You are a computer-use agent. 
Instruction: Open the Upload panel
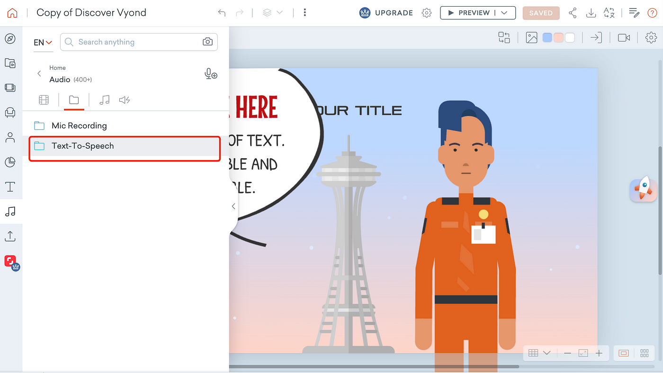[x=10, y=236]
